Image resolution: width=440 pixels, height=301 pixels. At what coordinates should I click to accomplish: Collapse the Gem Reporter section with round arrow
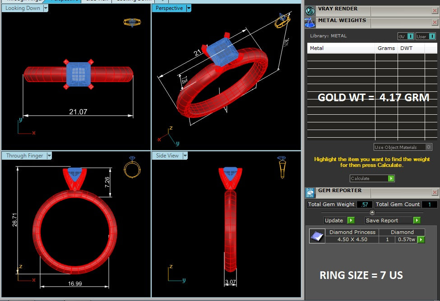point(372,212)
